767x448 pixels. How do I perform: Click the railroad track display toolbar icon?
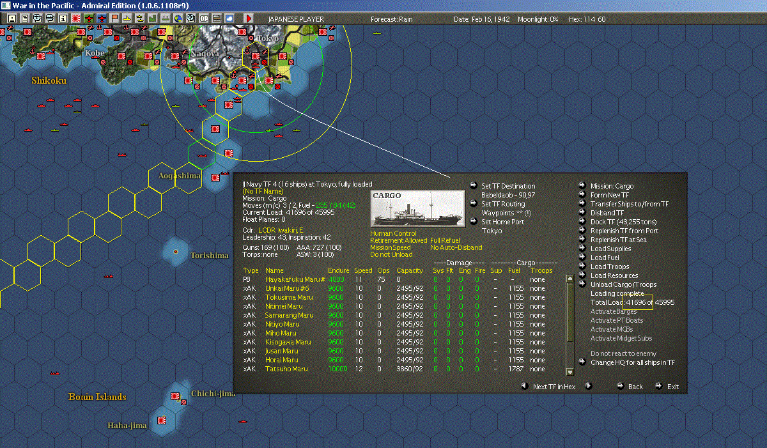point(217,19)
